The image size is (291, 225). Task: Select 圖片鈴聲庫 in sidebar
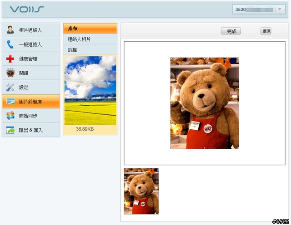(31, 101)
